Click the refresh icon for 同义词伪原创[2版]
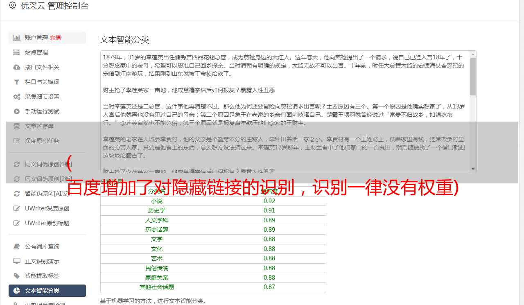Viewport: 524px width, 305px height. pos(17,179)
